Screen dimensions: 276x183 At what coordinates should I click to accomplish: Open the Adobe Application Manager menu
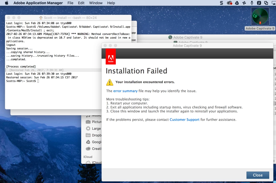pyautogui.click(x=38, y=3)
